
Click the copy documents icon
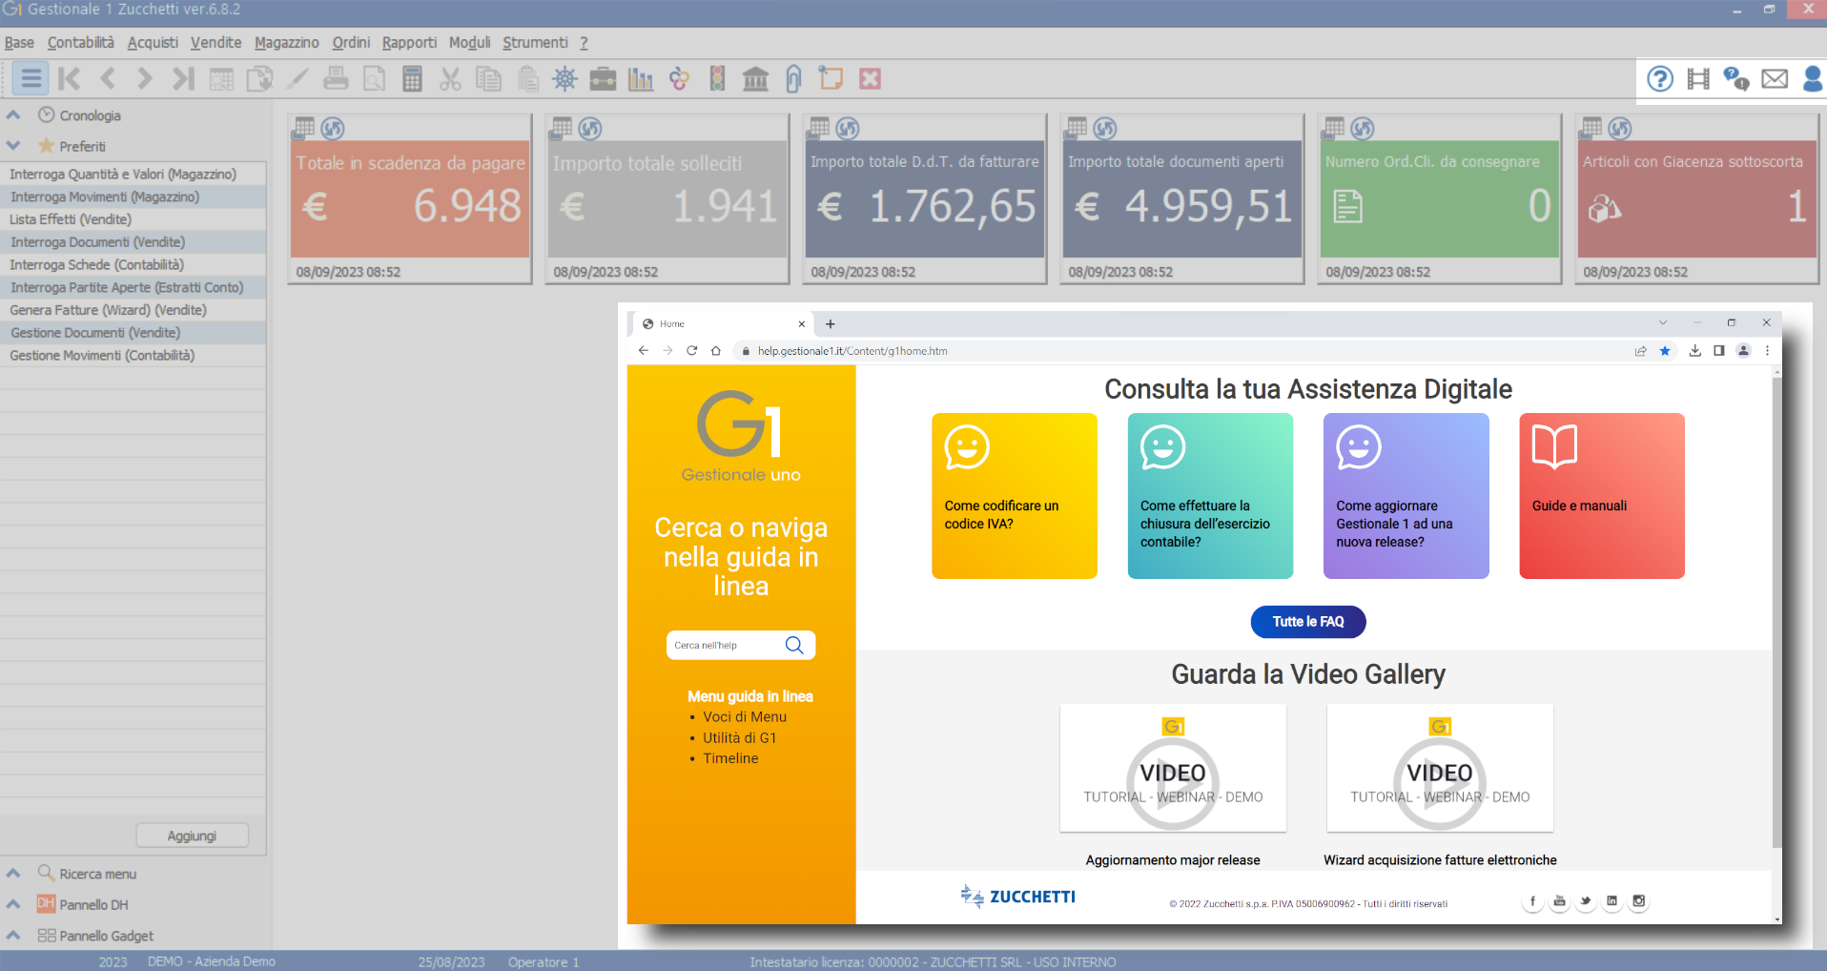click(488, 78)
